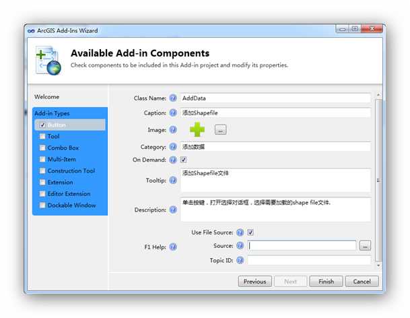Click the green plus image preview
The width and height of the screenshot is (410, 318).
[197, 129]
